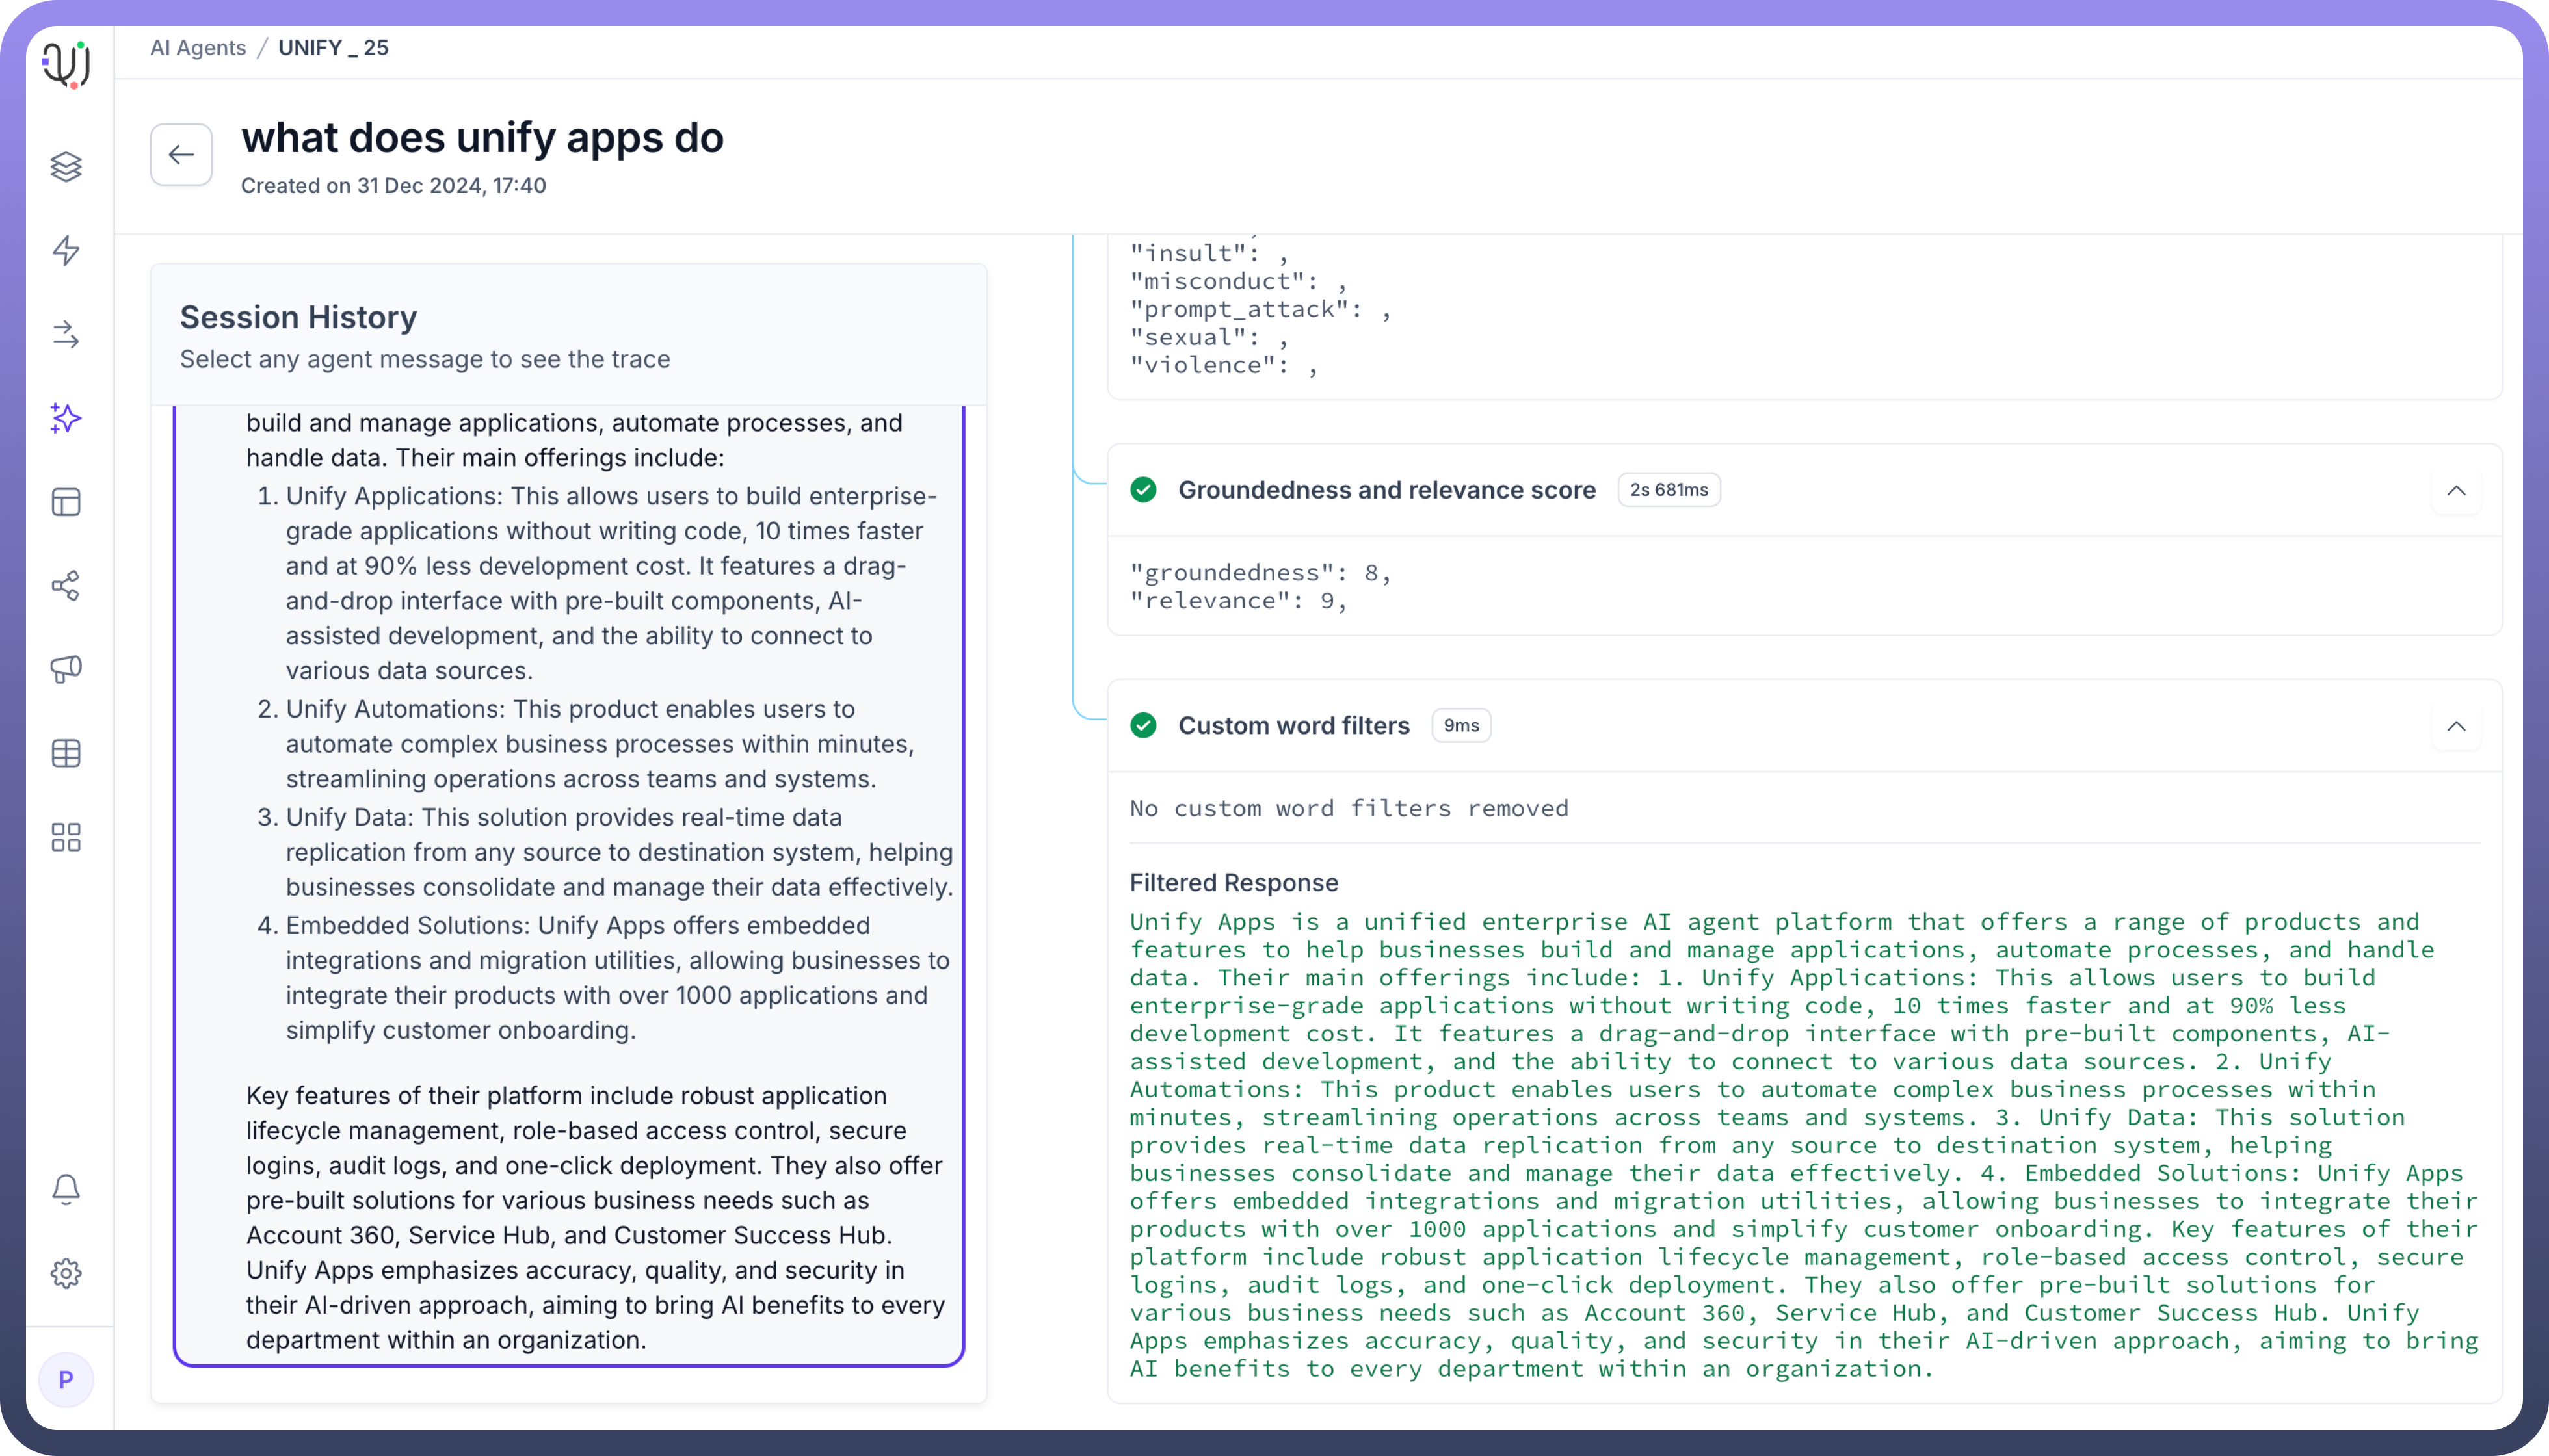2549x1456 pixels.
Task: Open the arrows data pipeline icon
Action: tap(66, 334)
